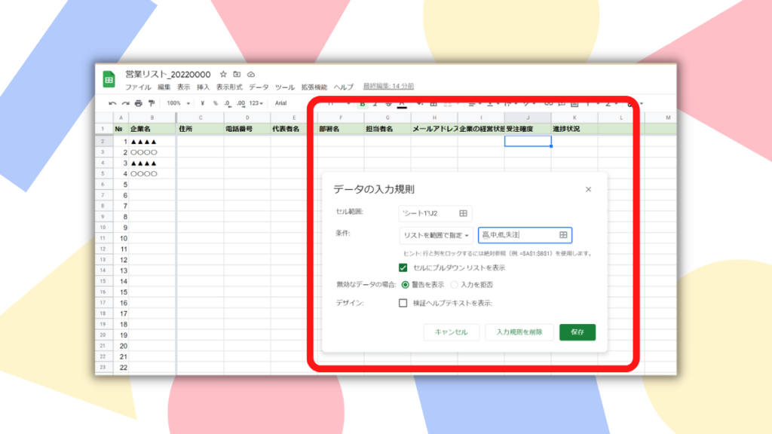Screen dimensions: 772x434
Task: Click the print icon in toolbar
Action: coord(138,103)
